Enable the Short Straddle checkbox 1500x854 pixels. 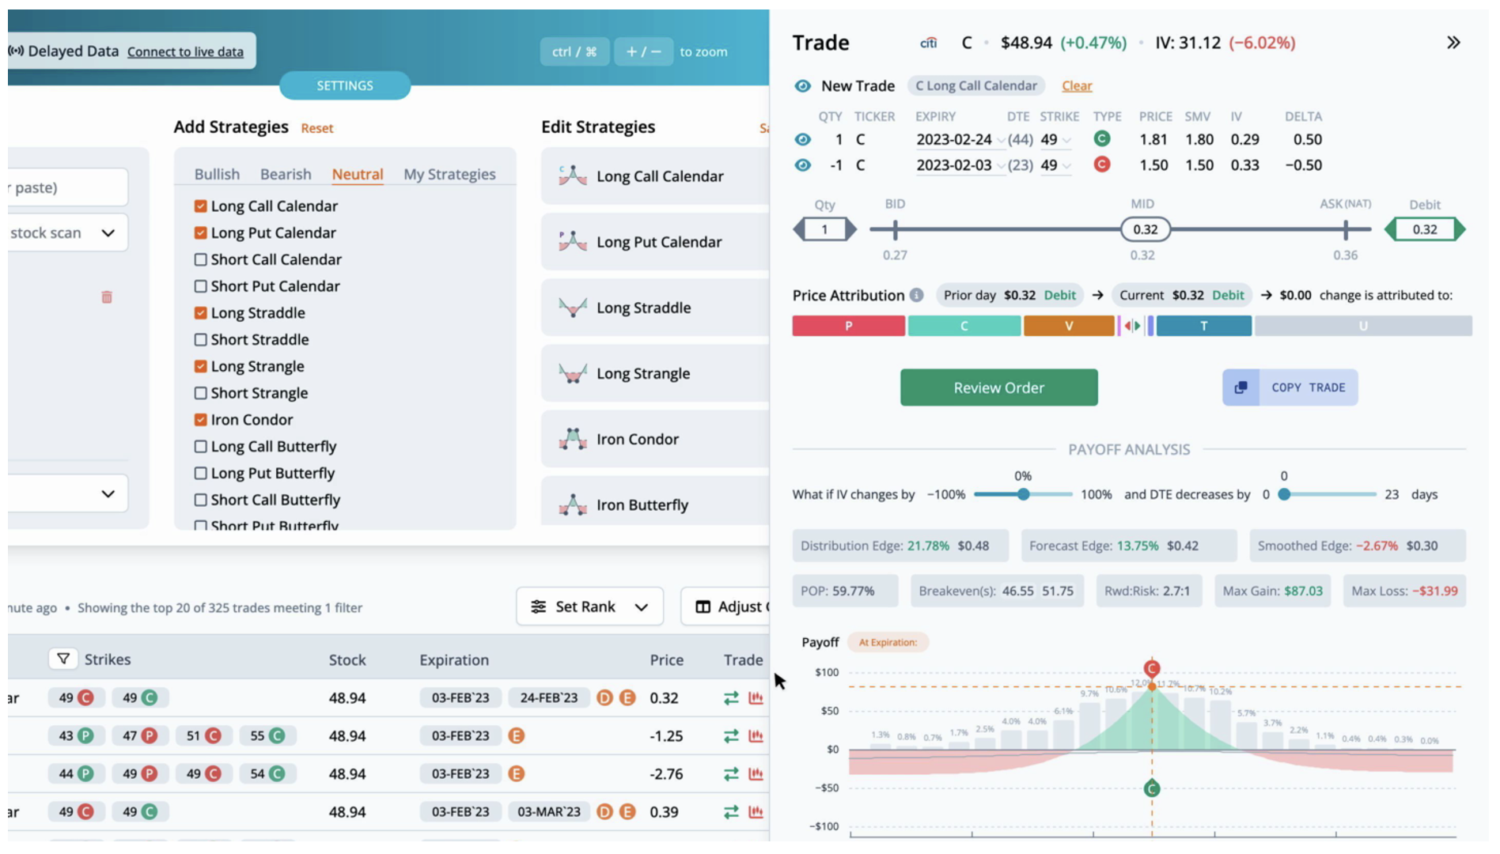[201, 340]
